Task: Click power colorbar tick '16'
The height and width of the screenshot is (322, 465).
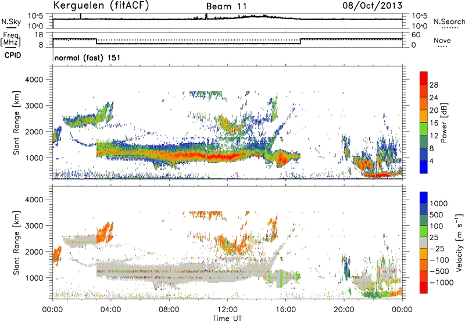Action: tap(434, 123)
